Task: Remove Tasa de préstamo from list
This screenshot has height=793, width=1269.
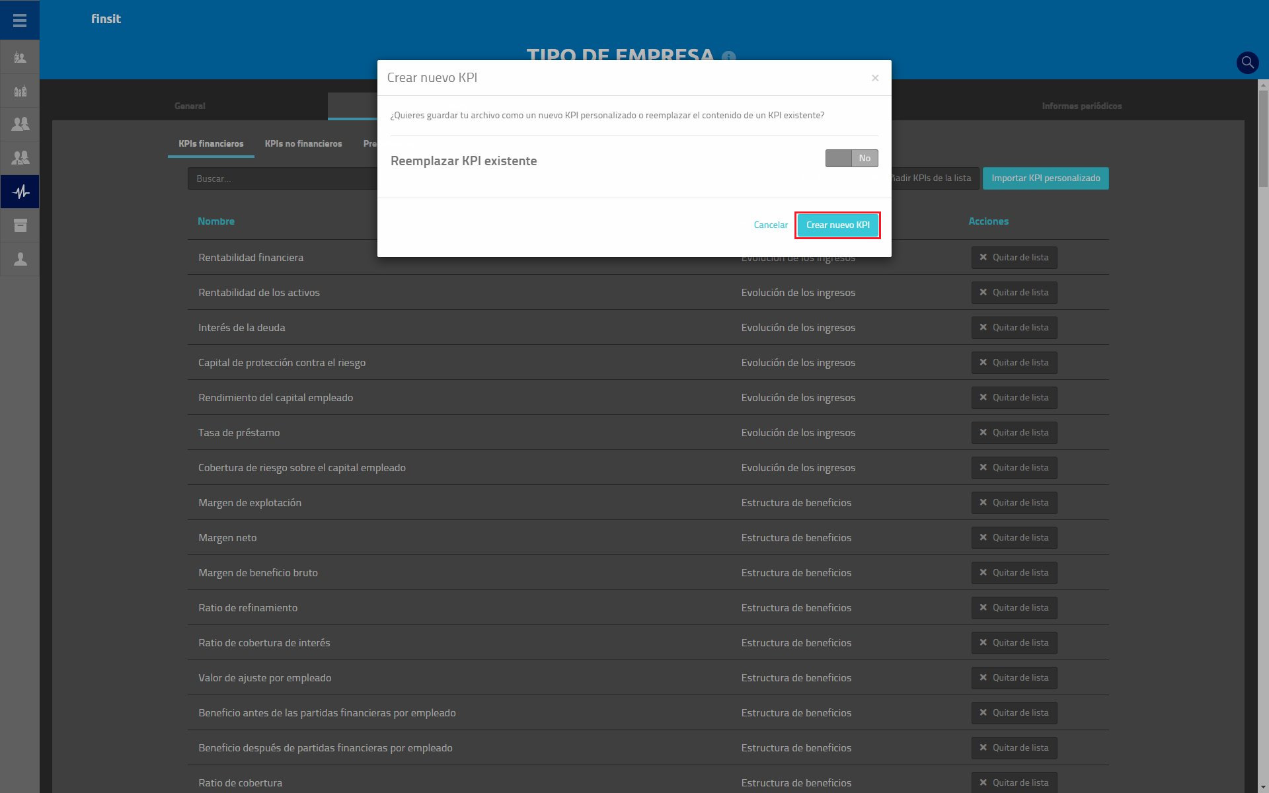Action: (1014, 433)
